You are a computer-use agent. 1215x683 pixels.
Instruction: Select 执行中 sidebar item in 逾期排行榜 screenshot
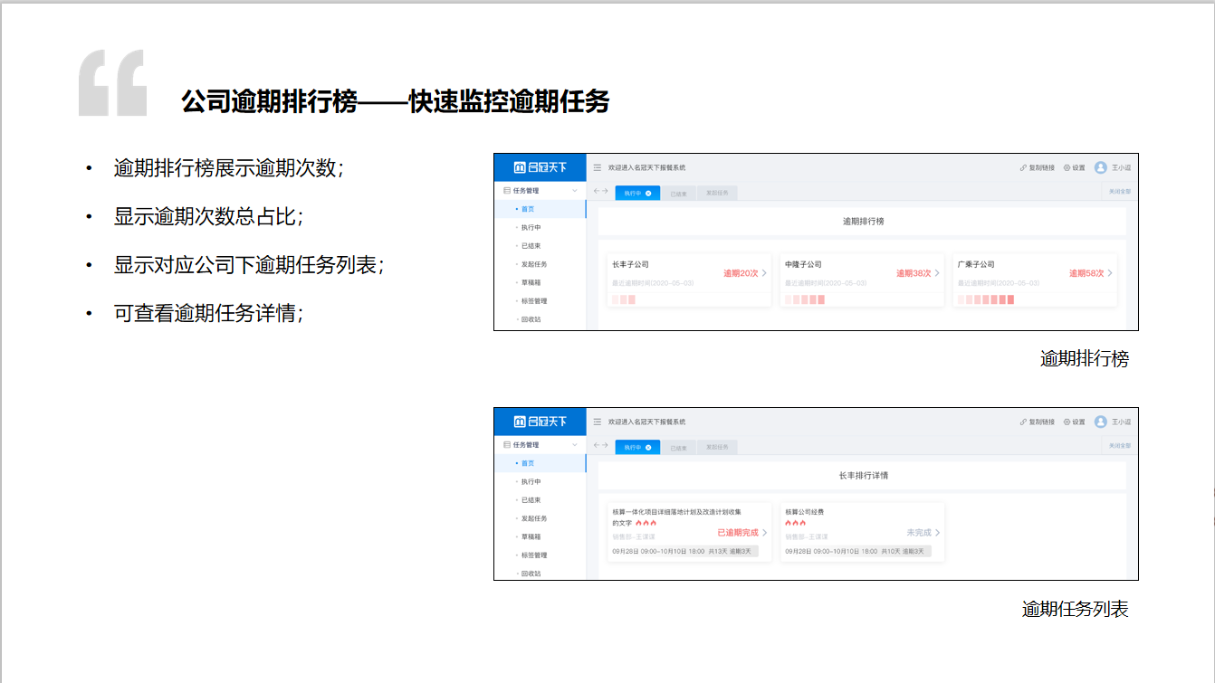coord(541,228)
